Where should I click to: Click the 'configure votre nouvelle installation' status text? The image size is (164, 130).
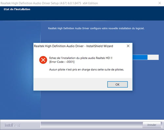click(96, 28)
